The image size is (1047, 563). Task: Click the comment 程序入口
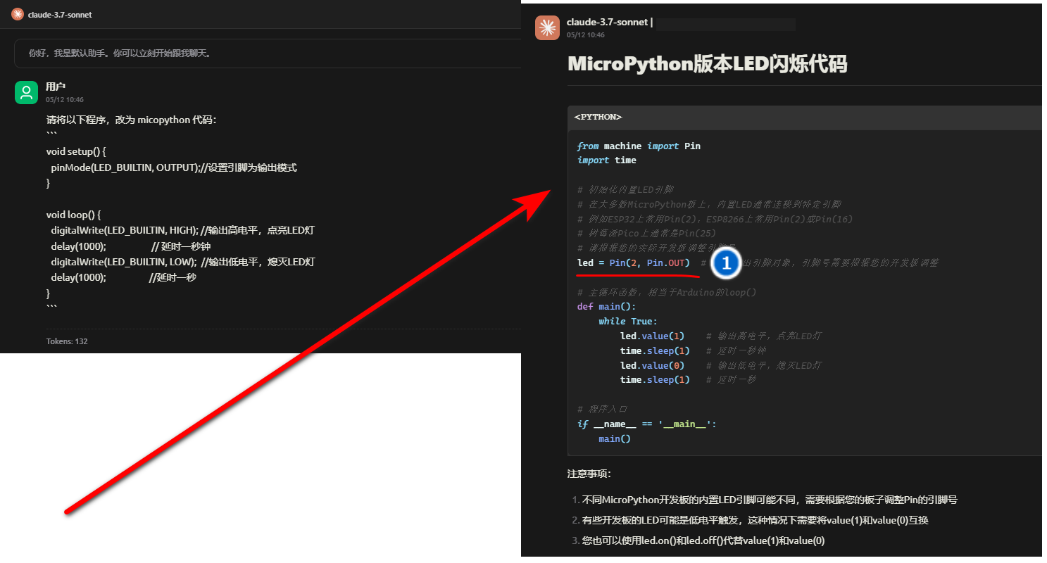pyautogui.click(x=602, y=409)
